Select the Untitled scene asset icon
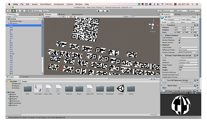Screen dimensions: 207x121 (121, 88)
